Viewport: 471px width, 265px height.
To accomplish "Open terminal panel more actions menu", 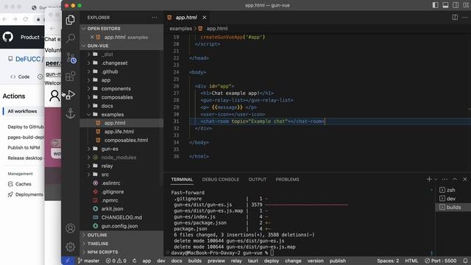I will point(445,180).
